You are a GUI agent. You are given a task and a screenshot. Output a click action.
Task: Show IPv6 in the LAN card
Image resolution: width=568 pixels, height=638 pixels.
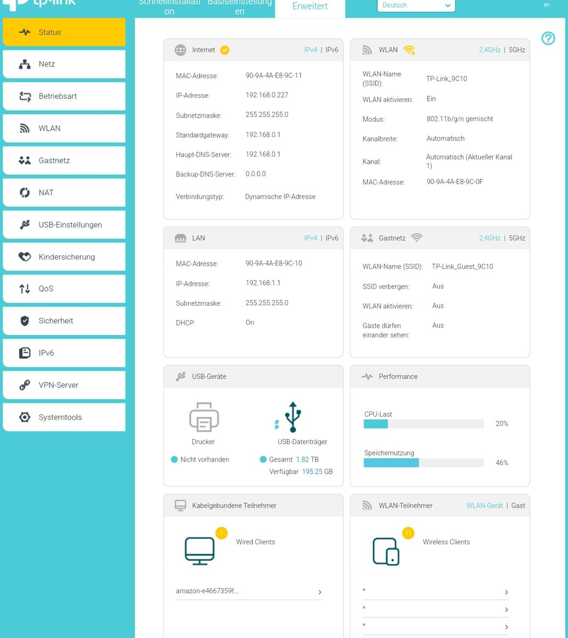coord(332,238)
